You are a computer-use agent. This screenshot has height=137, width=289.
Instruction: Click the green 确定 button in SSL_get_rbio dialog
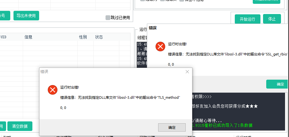(x=277, y=84)
